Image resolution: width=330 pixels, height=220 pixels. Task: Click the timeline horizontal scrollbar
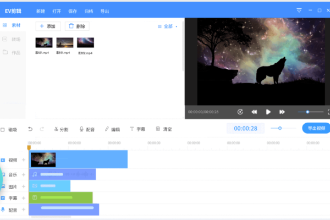(x=51, y=217)
